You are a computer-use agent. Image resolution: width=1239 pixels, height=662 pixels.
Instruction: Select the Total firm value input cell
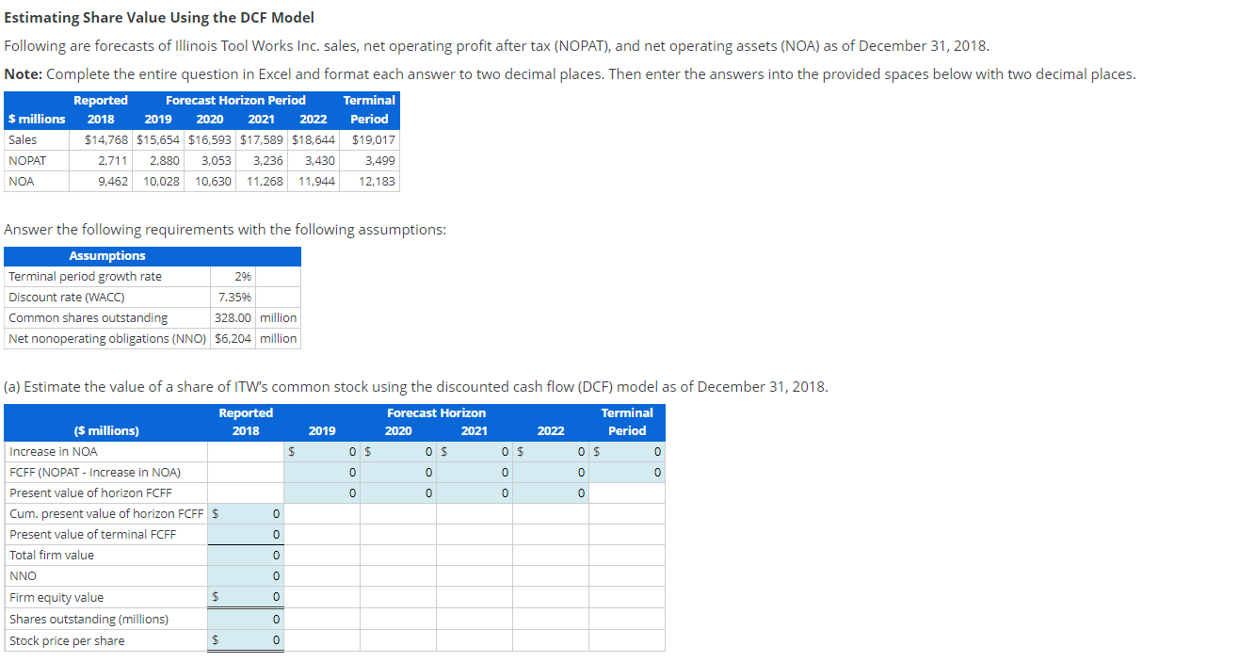[x=247, y=555]
